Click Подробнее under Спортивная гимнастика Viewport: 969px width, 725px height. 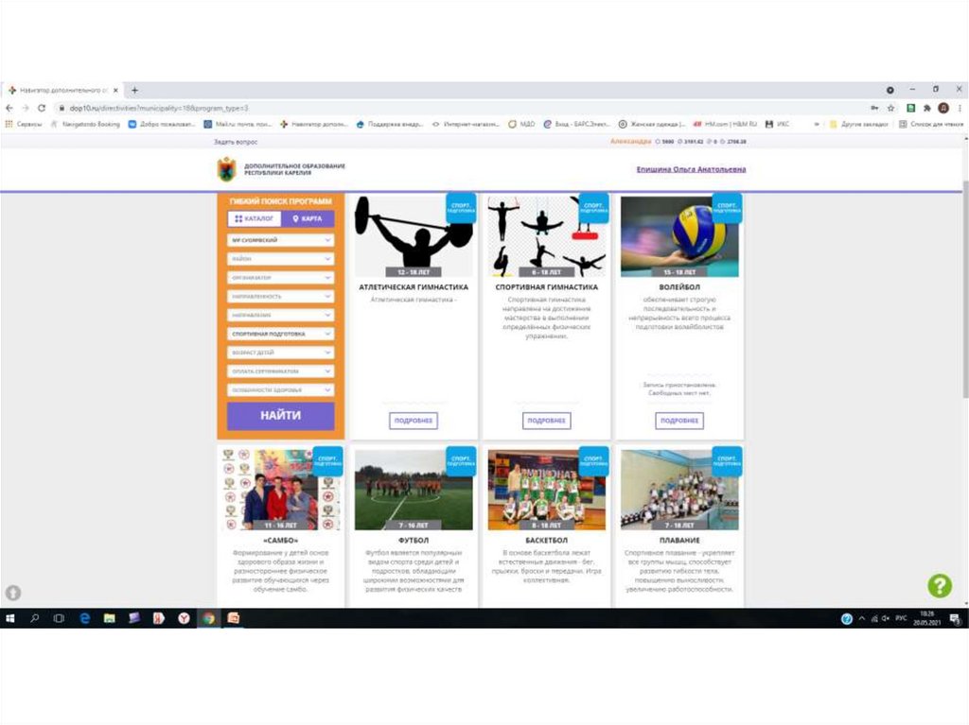pos(546,421)
